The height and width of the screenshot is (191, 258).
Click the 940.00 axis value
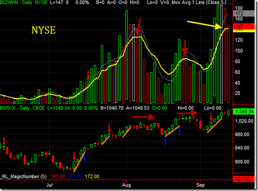click(242, 148)
